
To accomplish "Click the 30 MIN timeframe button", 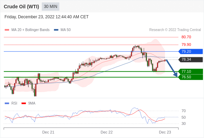I will (50, 7).
